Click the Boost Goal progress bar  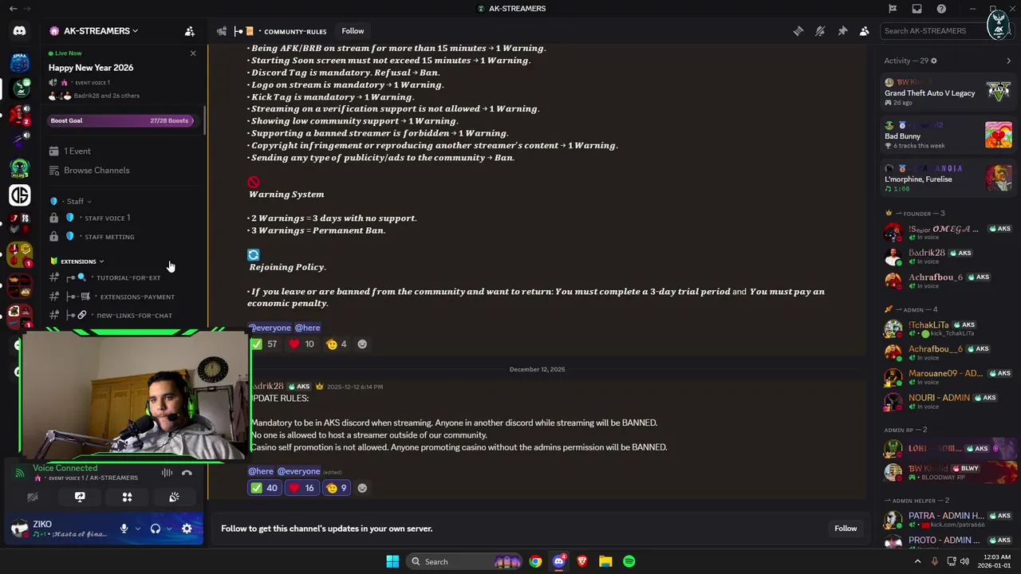120,120
